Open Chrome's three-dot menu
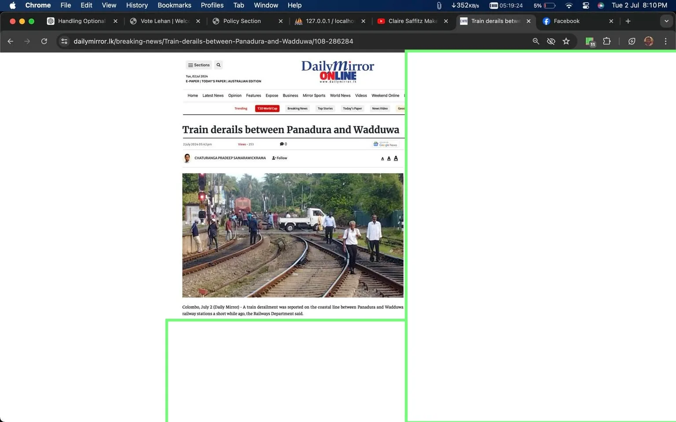Viewport: 676px width, 422px height. coord(666,41)
